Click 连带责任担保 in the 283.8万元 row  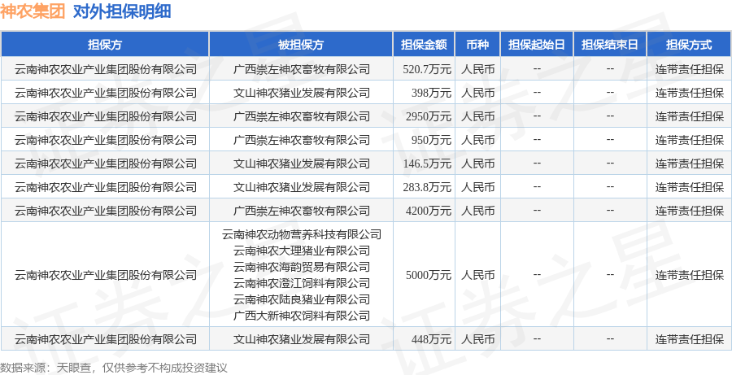(x=690, y=187)
